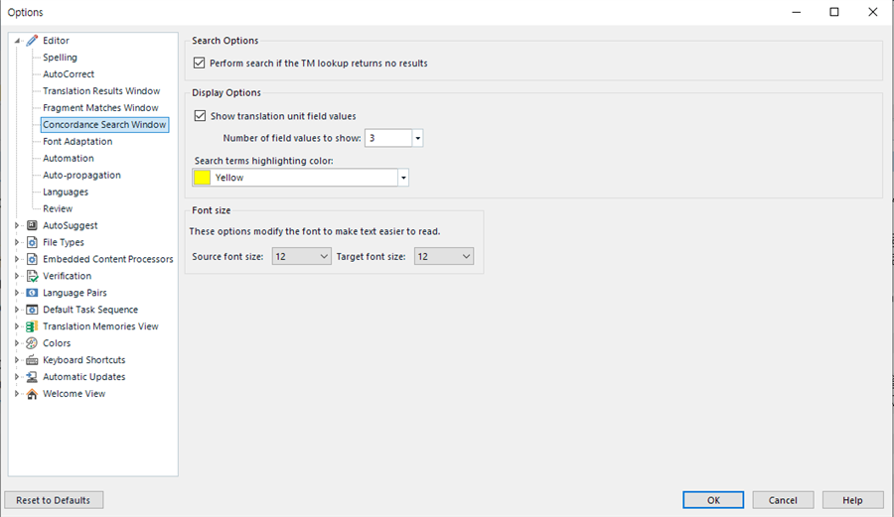Open the Target font size dropdown
This screenshot has width=894, height=517.
pos(444,256)
